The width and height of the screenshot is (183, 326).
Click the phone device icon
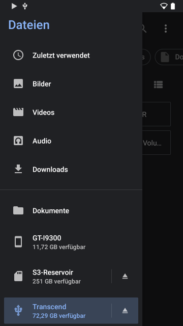(x=18, y=242)
